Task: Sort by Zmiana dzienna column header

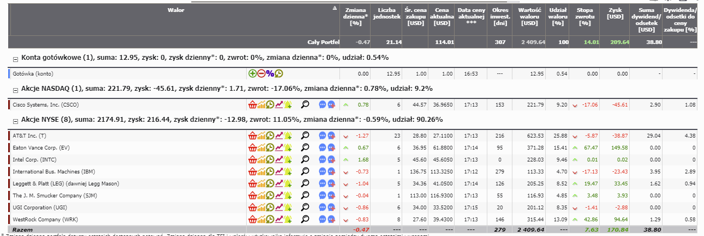Action: coord(356,17)
